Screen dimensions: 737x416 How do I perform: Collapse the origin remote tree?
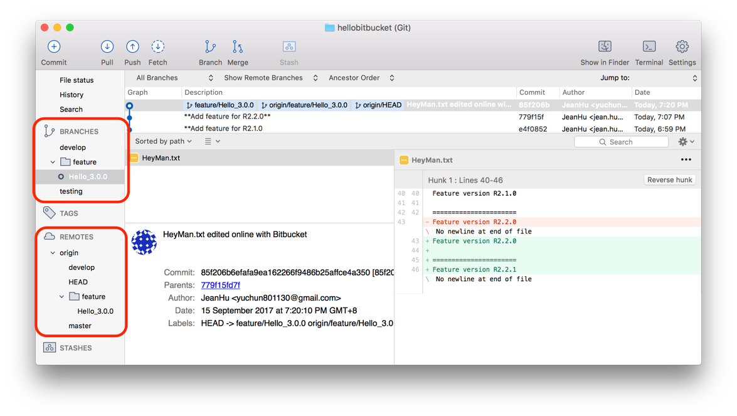click(53, 253)
